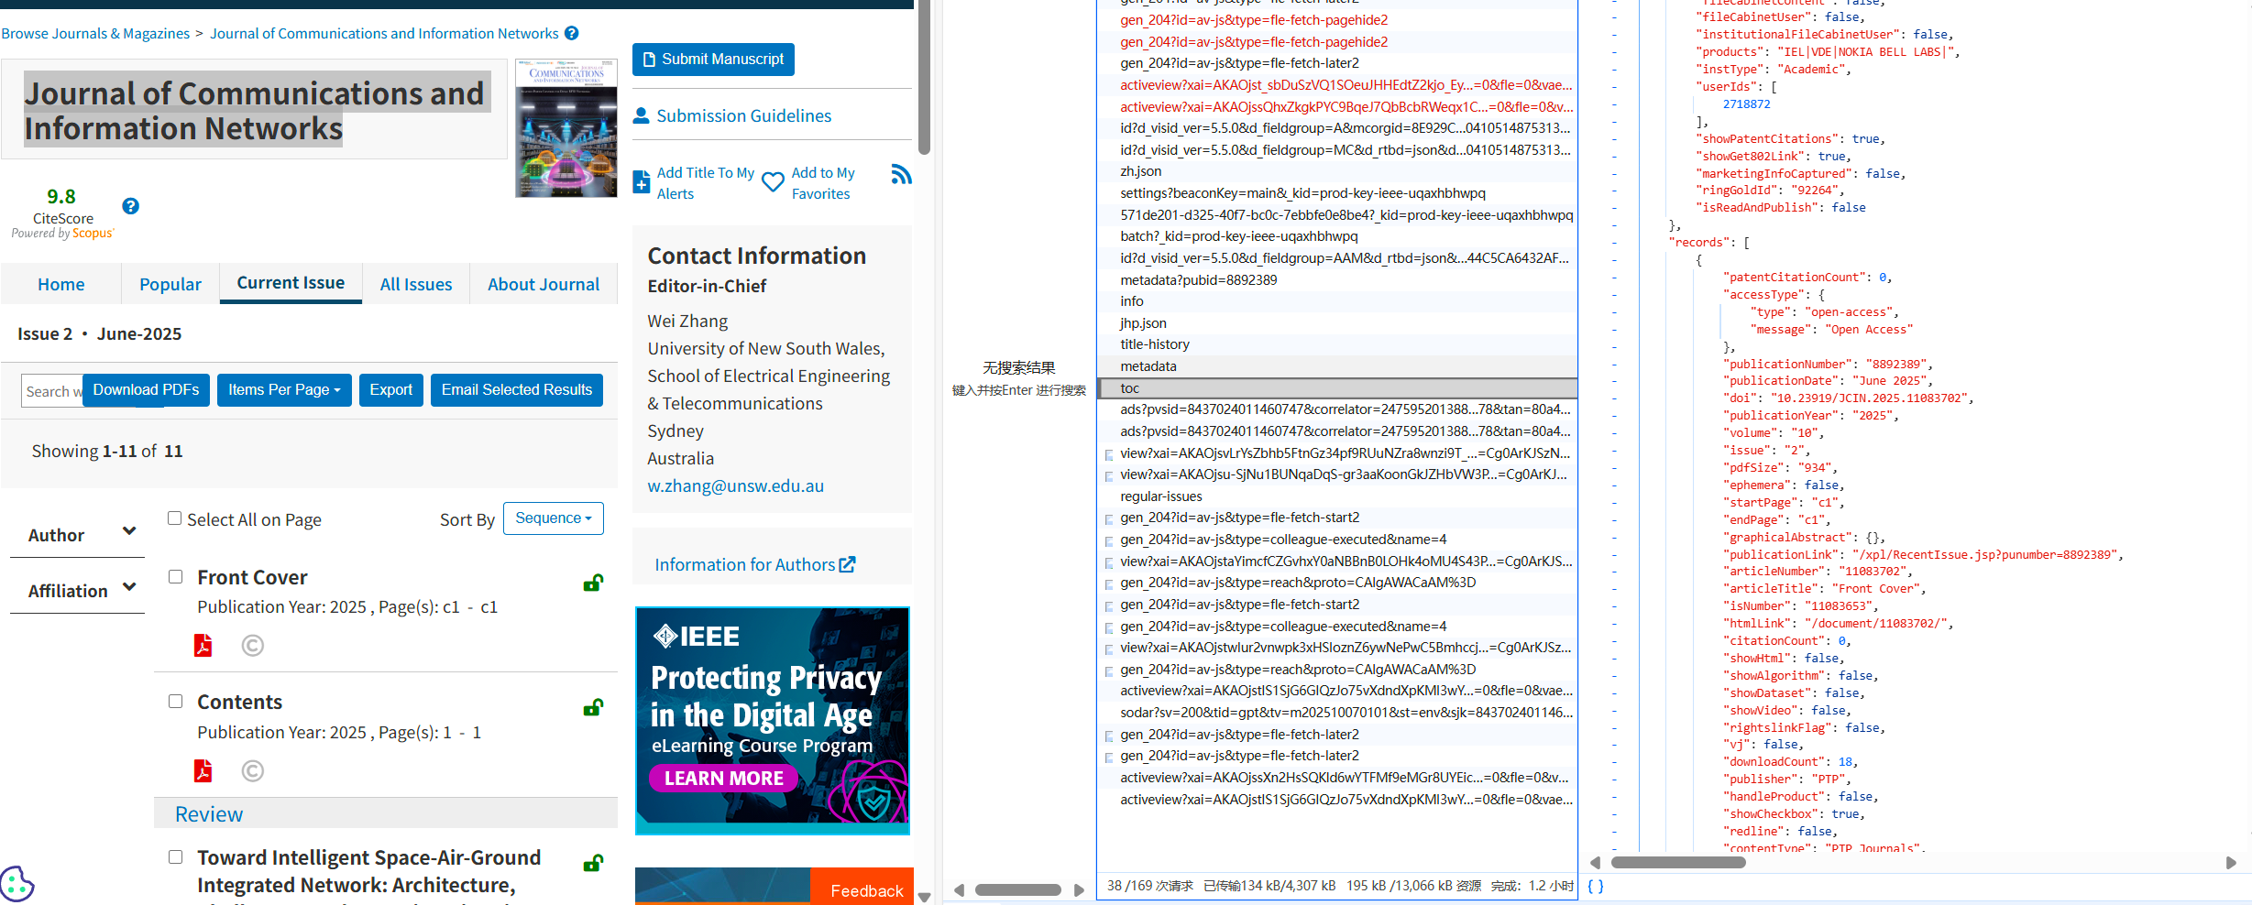This screenshot has width=2252, height=905.
Task: Click the page scrollbar down arrow
Action: 924,897
